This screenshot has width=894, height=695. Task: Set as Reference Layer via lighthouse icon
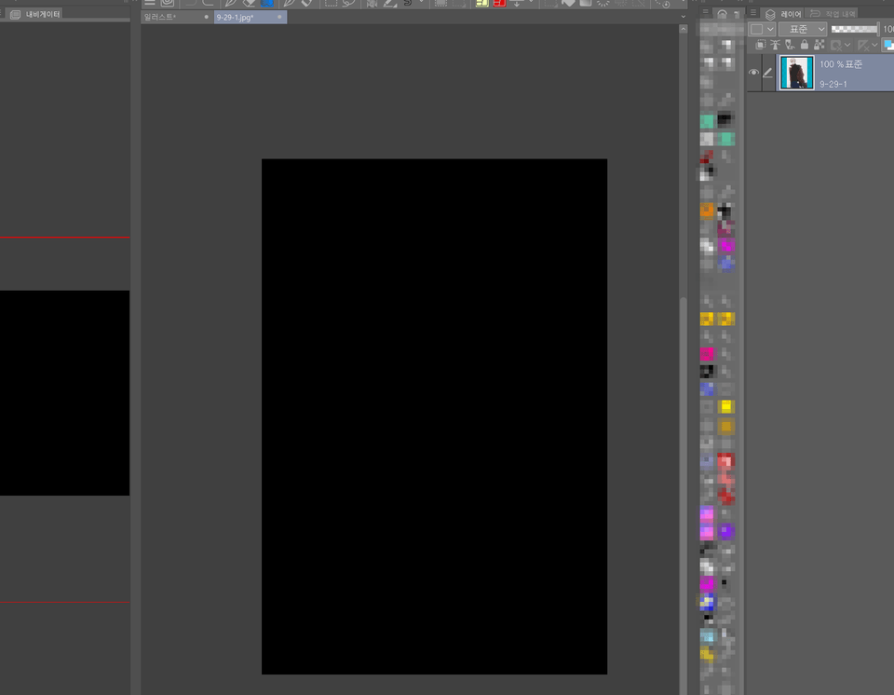774,45
